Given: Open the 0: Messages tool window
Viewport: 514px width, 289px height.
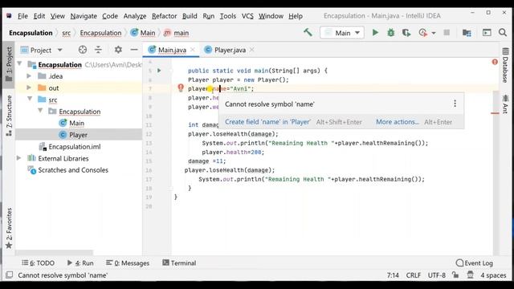Looking at the screenshot, I should pyautogui.click(x=128, y=263).
